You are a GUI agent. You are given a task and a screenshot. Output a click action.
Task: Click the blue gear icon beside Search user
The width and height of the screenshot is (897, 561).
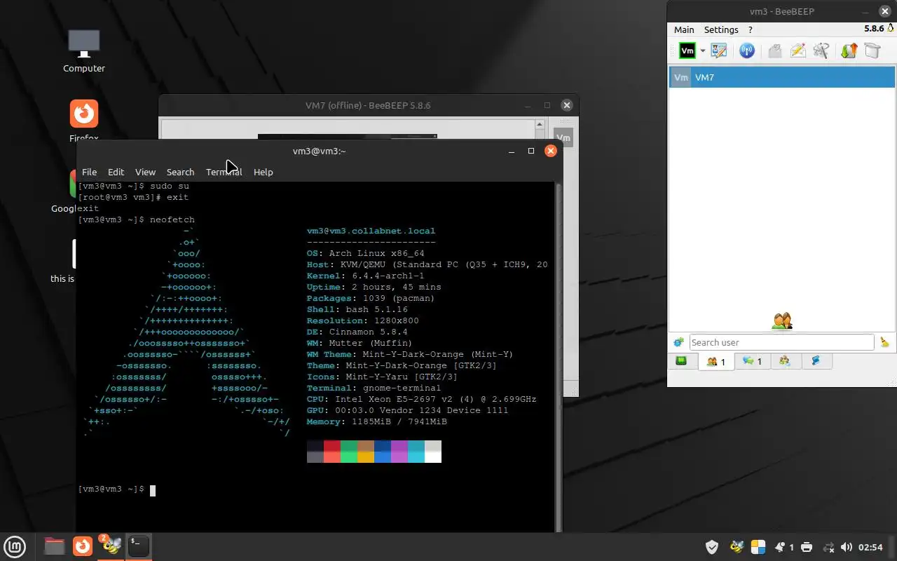678,342
